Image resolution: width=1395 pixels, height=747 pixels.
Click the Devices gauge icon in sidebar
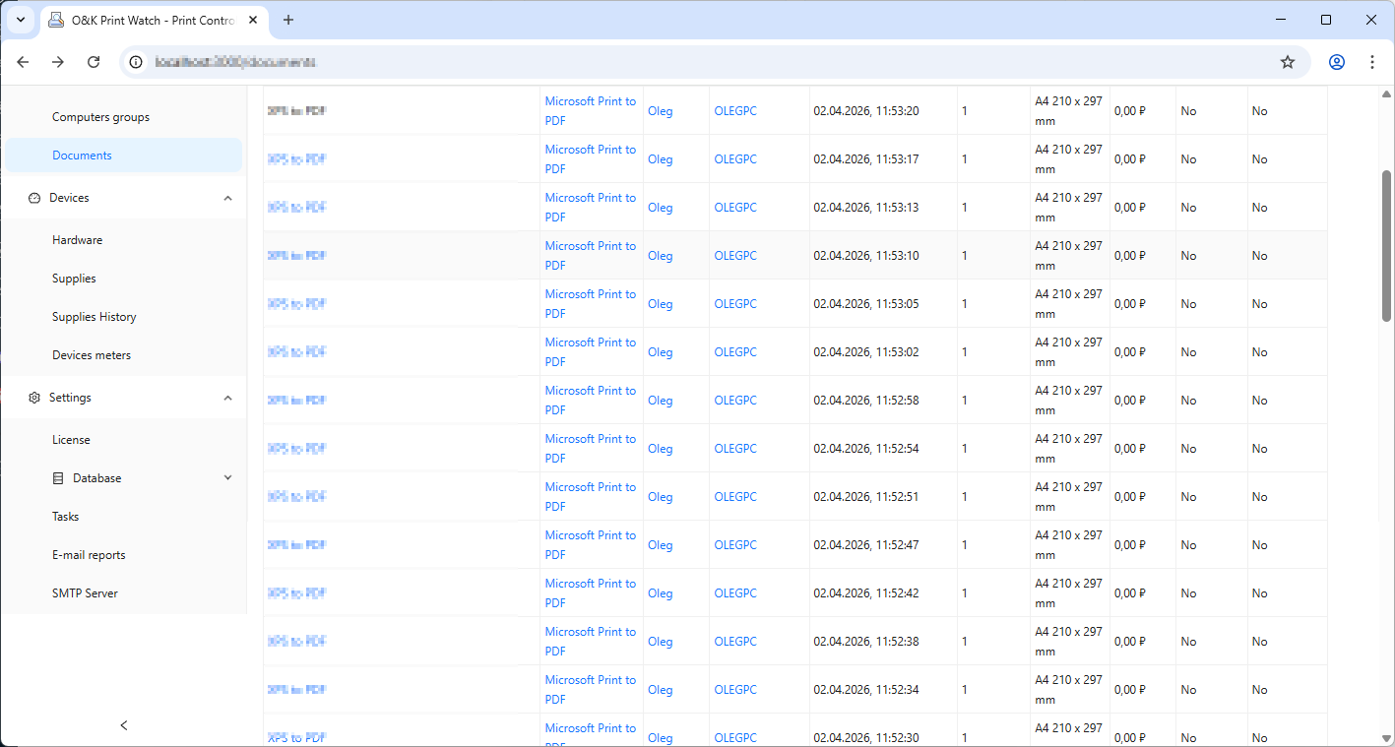[x=34, y=198]
